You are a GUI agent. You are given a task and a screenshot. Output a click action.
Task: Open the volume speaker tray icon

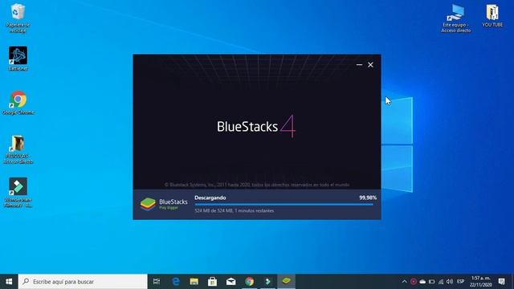pyautogui.click(x=450, y=282)
